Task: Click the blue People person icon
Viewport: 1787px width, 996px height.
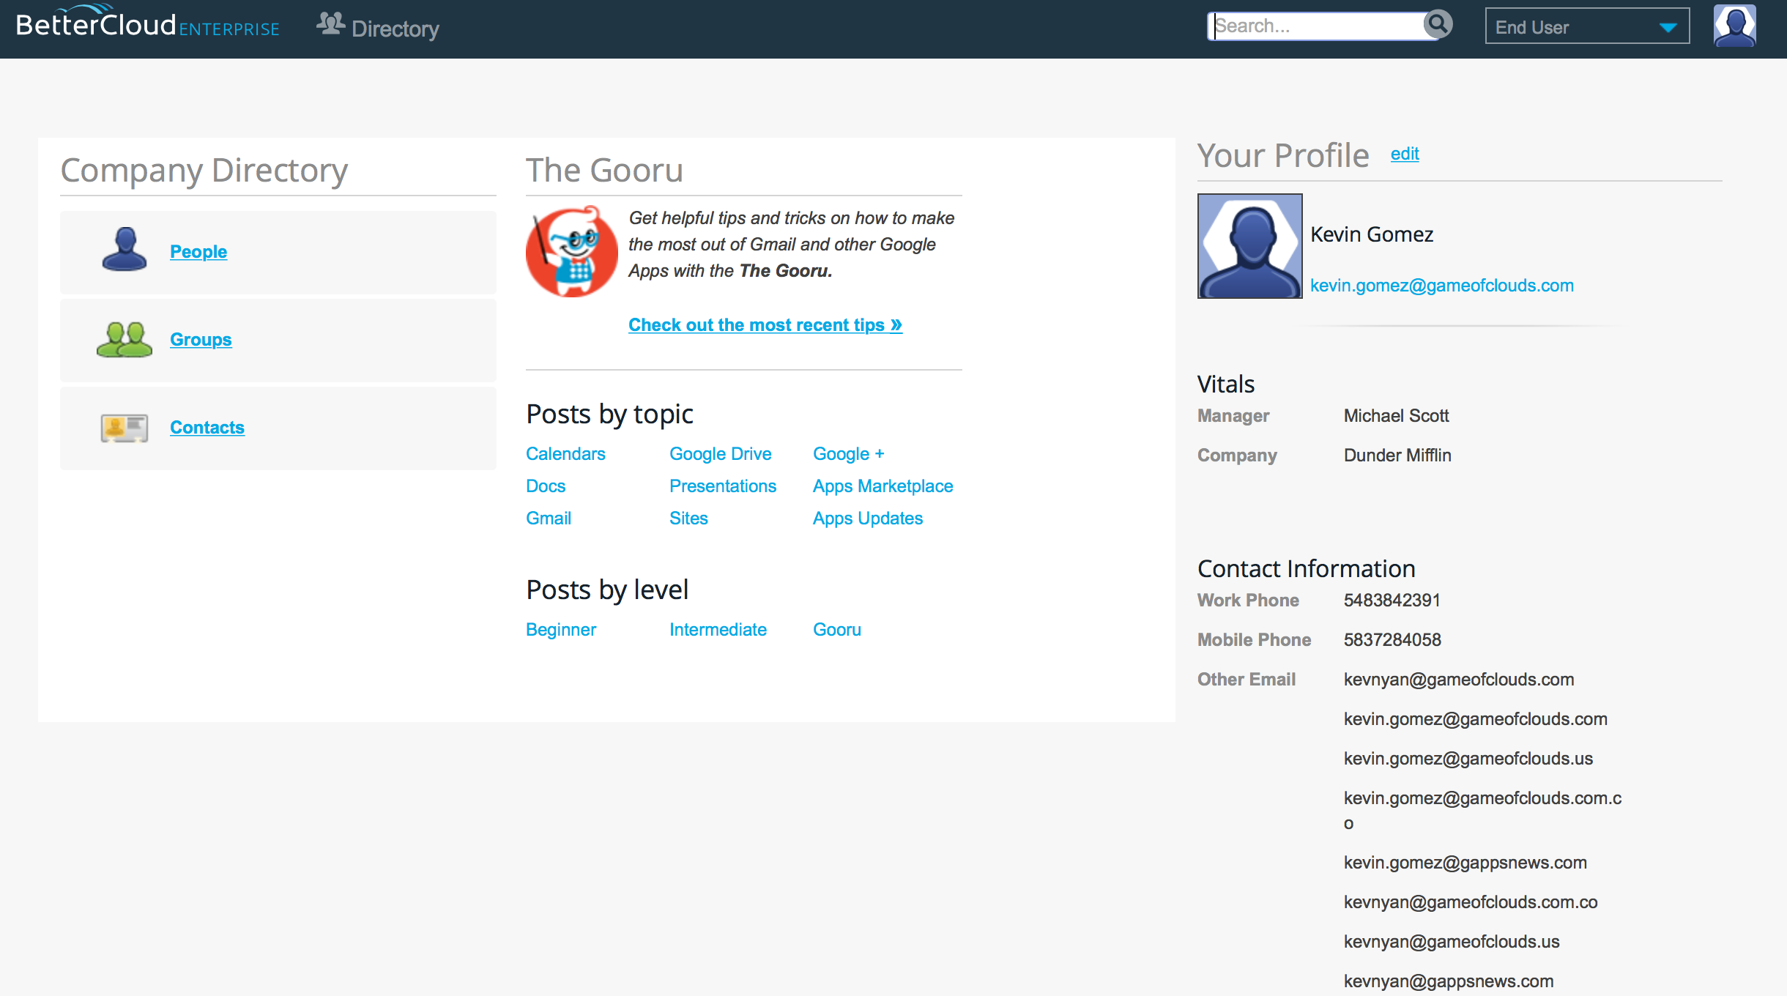Action: 125,249
